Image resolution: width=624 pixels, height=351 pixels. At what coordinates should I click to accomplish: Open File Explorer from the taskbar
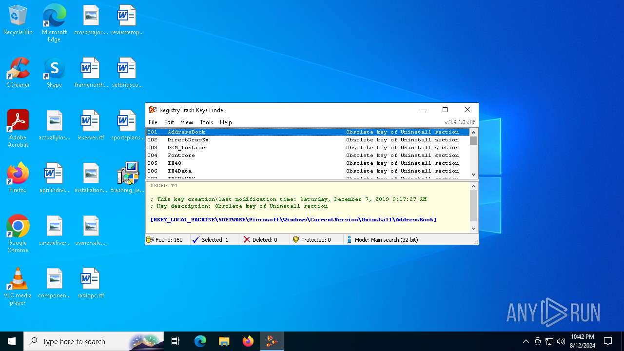(224, 341)
